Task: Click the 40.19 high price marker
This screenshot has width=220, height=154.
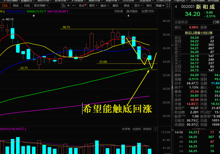Action: coord(8,19)
